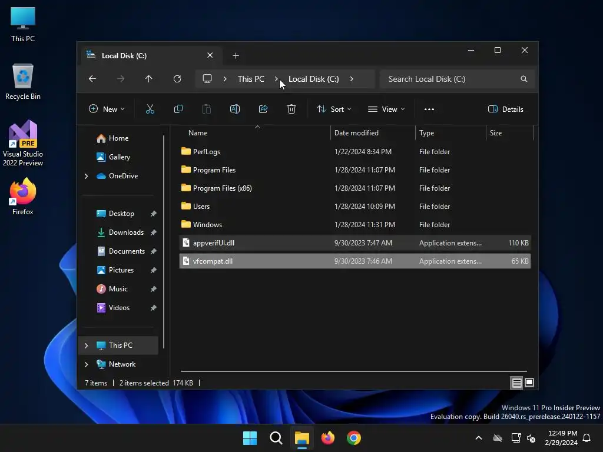Open Documents in sidebar

(127, 251)
